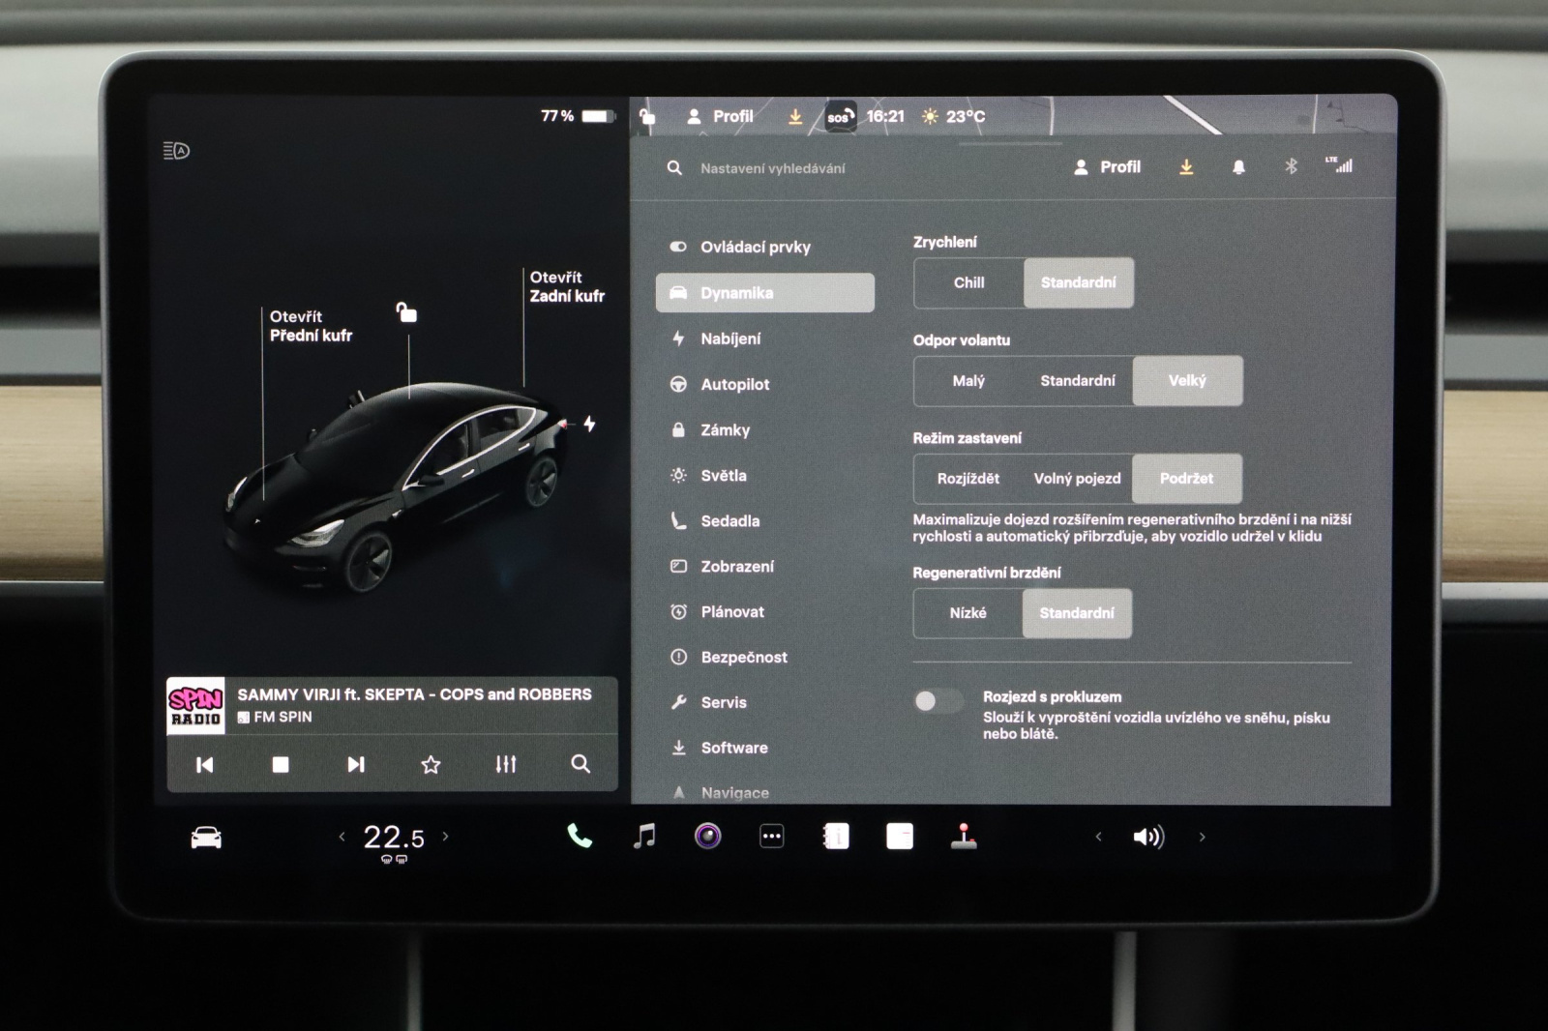Mark the station as favorite with star
The width and height of the screenshot is (1548, 1031).
[x=431, y=765]
